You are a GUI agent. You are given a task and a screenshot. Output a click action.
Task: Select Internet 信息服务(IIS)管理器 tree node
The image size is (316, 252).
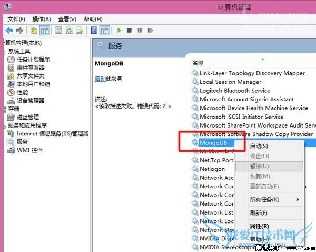pos(53,133)
